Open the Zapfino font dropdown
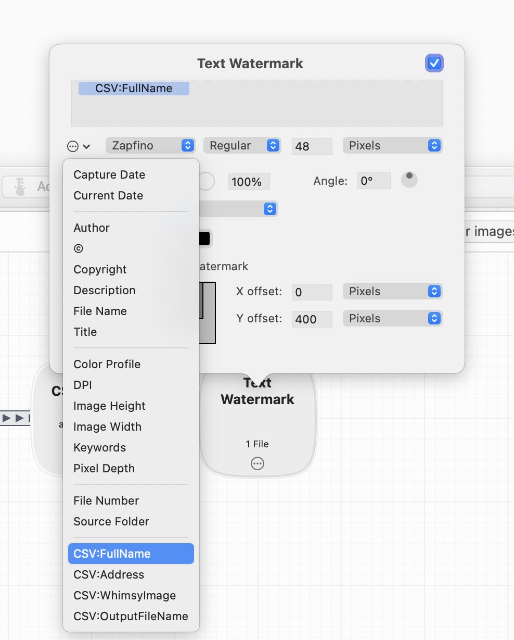 coord(150,146)
